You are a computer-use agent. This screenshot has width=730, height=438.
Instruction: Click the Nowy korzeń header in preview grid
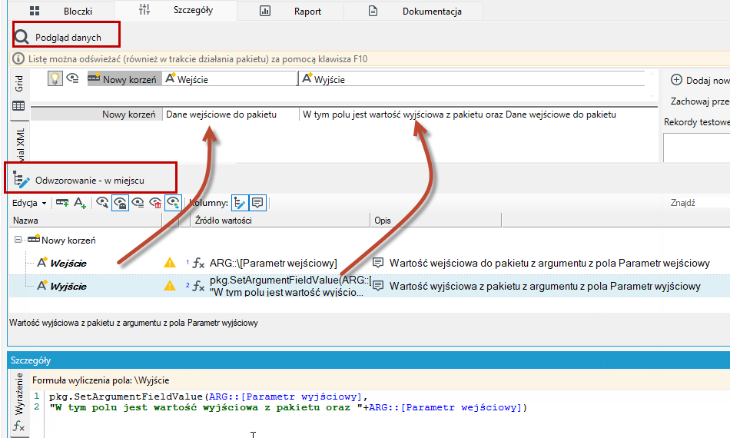(124, 79)
